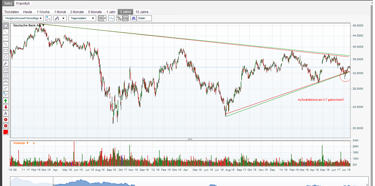The width and height of the screenshot is (375, 186).
Task: Pick the green up-arrow marker tool
Action: (x=5, y=101)
